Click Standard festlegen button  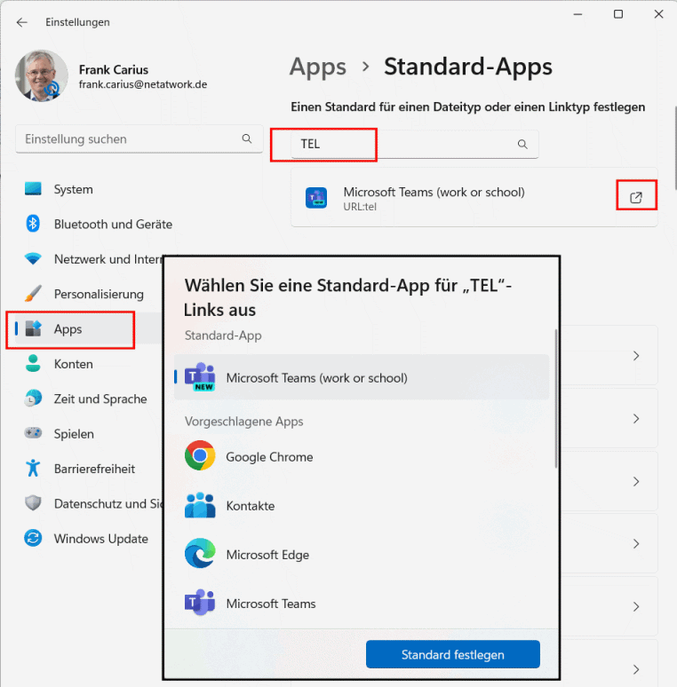pos(453,654)
